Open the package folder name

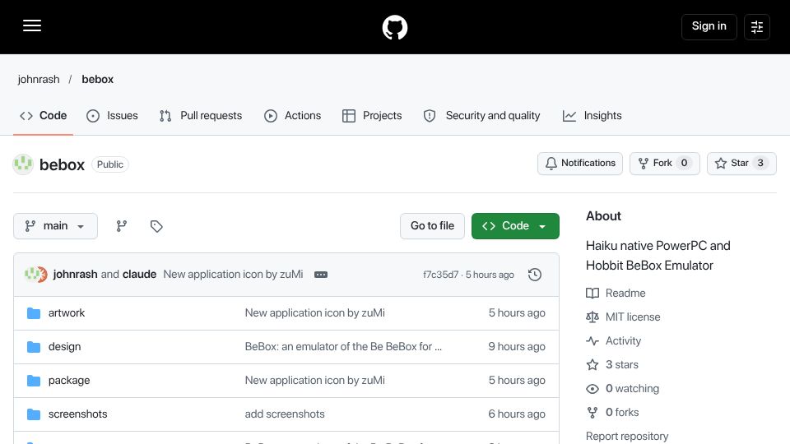tap(69, 381)
